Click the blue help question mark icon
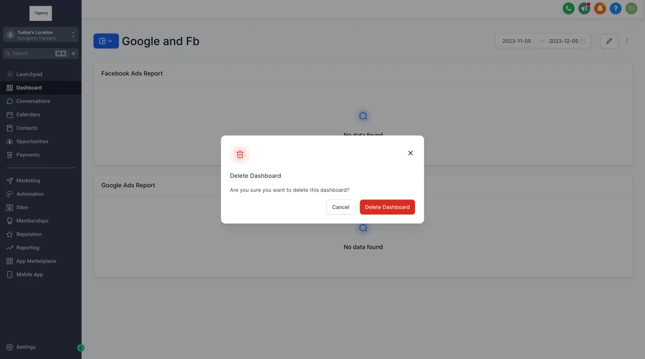Viewport: 645px width, 359px height. (616, 8)
